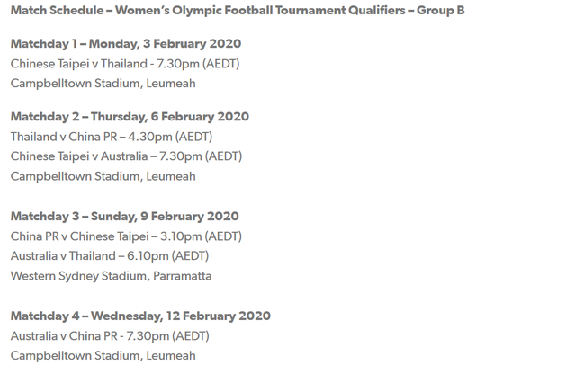This screenshot has height=374, width=585.
Task: Click the 3.10pm (AEDT) kickoff time text
Action: (201, 236)
